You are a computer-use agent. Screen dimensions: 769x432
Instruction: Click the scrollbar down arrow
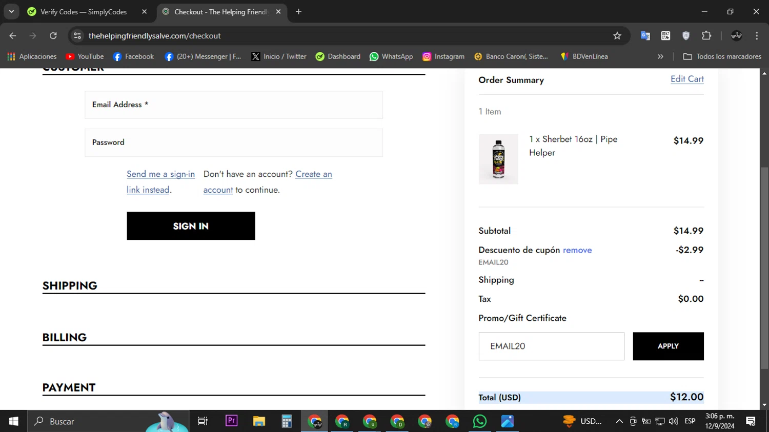coord(764,405)
